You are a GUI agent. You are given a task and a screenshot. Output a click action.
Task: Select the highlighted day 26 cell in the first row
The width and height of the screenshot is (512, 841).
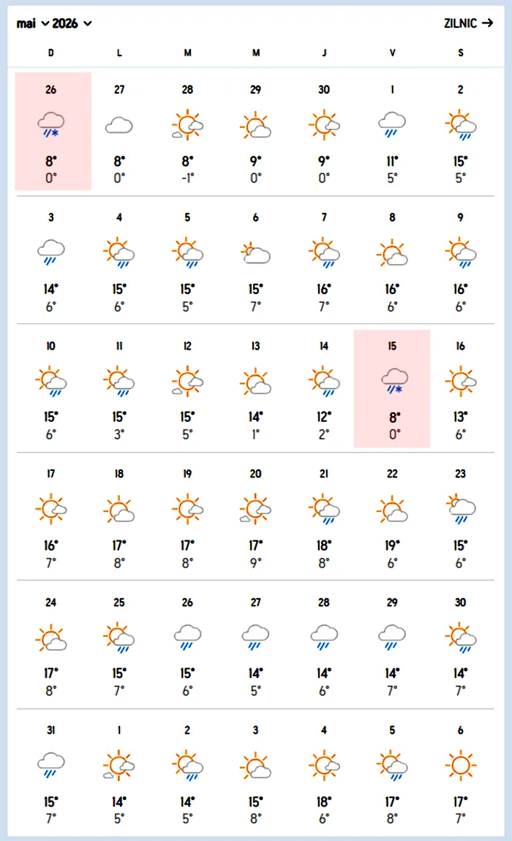[x=53, y=132]
